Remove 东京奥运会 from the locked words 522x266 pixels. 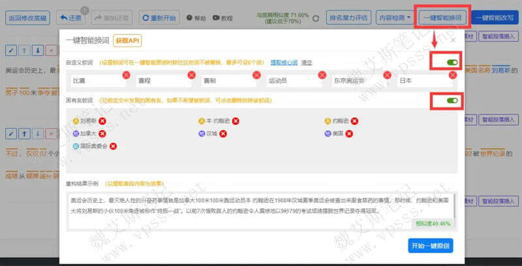(x=386, y=75)
